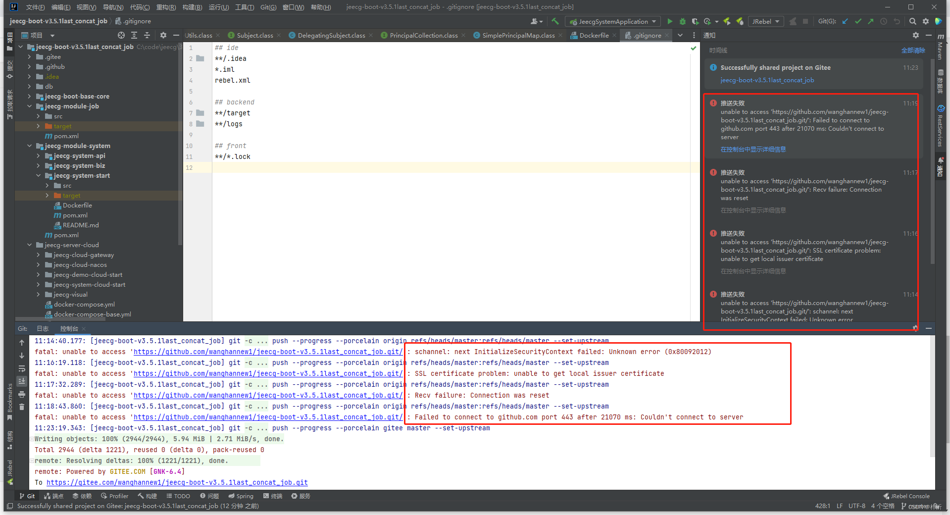Toggle the Git tool window button
This screenshot has height=515, width=950.
pyautogui.click(x=27, y=496)
